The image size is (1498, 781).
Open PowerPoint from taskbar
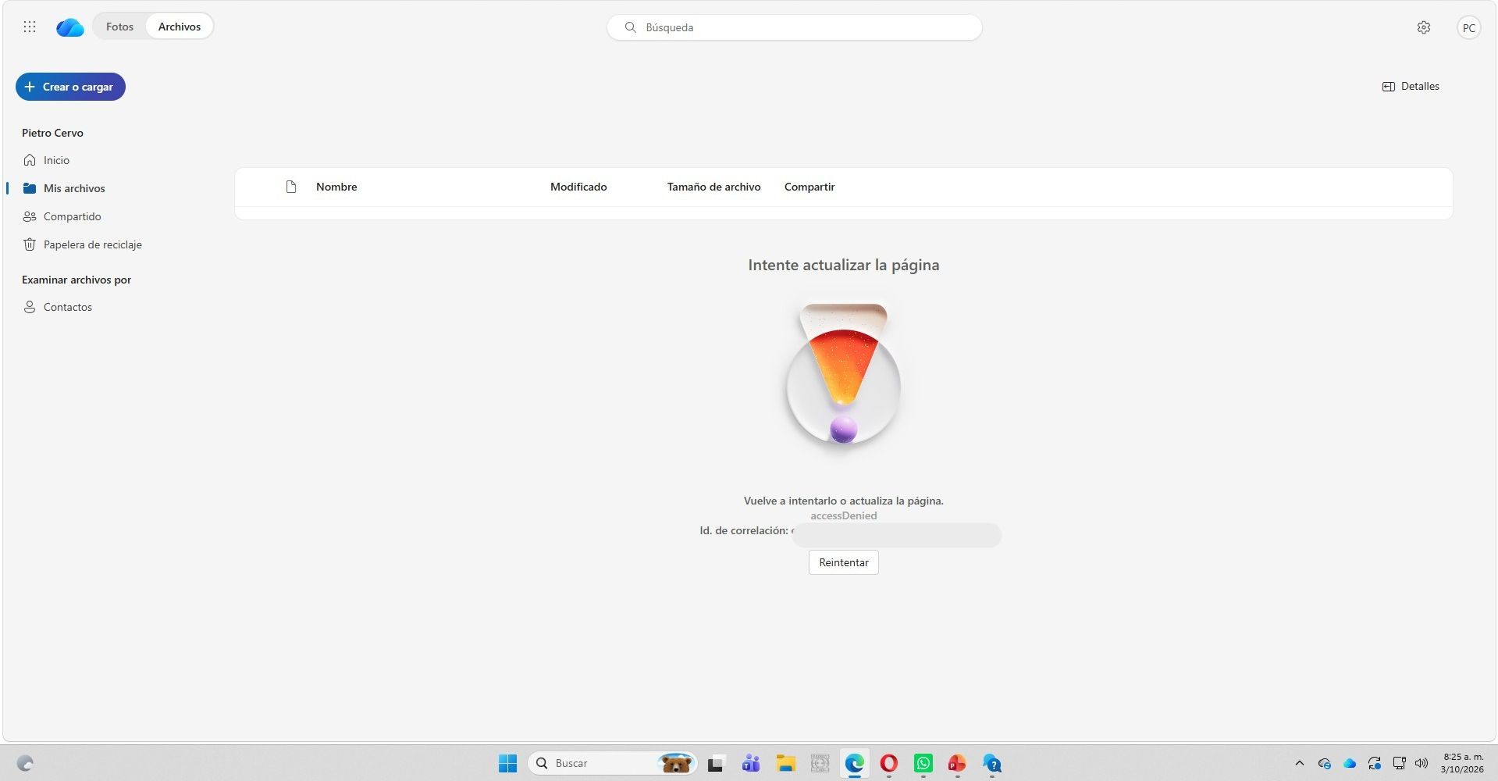[957, 764]
